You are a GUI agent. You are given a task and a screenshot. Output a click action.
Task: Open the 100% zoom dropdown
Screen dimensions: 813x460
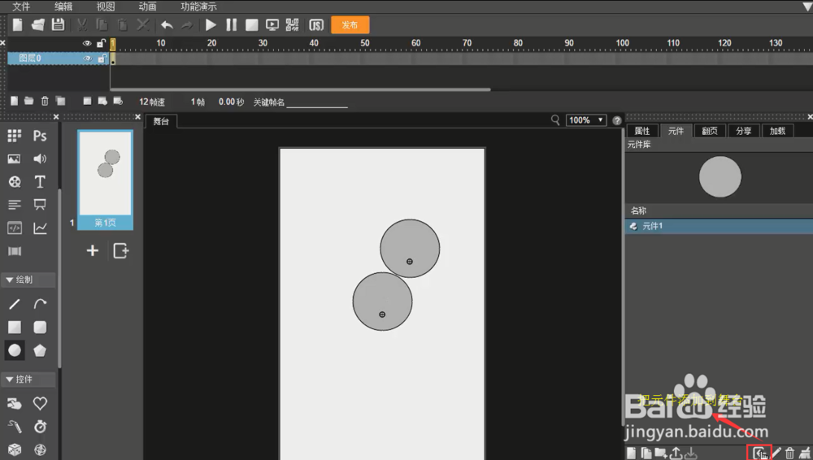[586, 120]
